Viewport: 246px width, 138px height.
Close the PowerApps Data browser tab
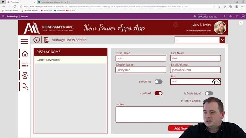pos(65,2)
